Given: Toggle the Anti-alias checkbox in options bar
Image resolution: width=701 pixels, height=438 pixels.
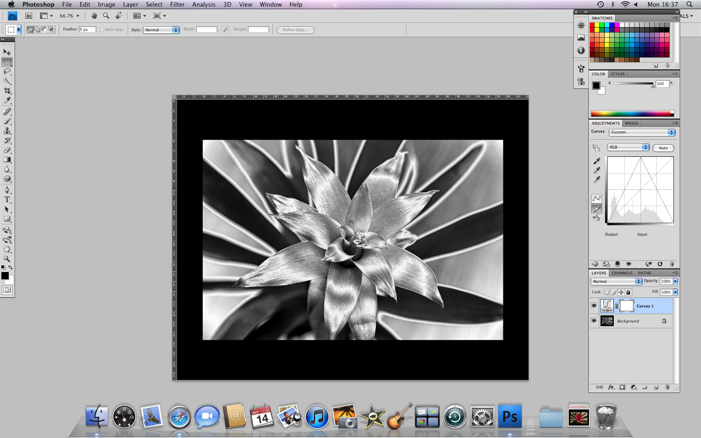Looking at the screenshot, I should pyautogui.click(x=102, y=29).
